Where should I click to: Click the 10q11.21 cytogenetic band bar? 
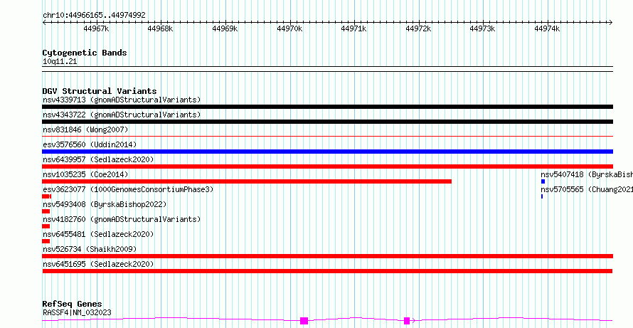pyautogui.click(x=327, y=69)
